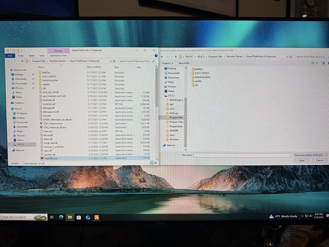Toggle the preview pane in Open dialog
Image resolution: width=329 pixels, height=247 pixels.
(323, 63)
